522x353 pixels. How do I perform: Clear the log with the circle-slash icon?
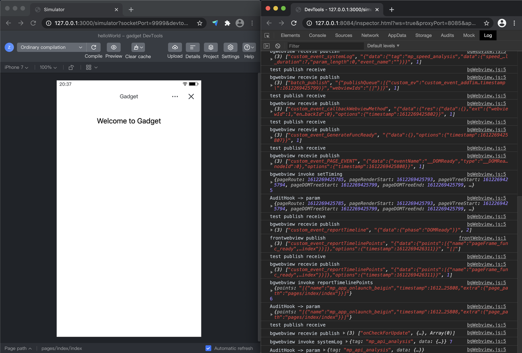click(x=278, y=46)
